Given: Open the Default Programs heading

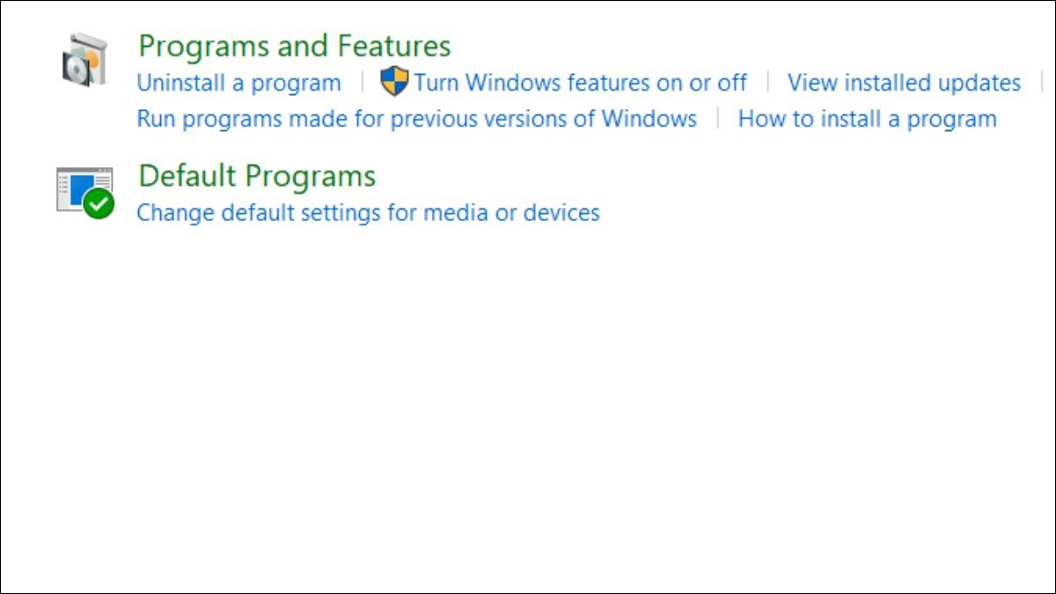Looking at the screenshot, I should [x=257, y=176].
